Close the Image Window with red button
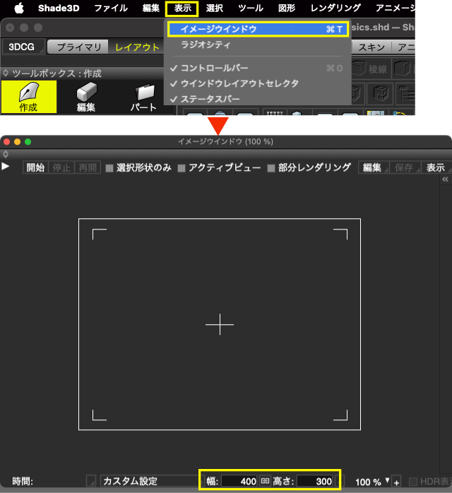The image size is (452, 493). pyautogui.click(x=6, y=142)
